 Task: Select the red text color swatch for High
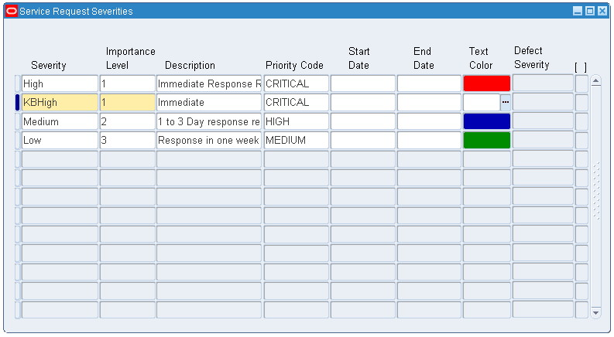click(x=487, y=83)
